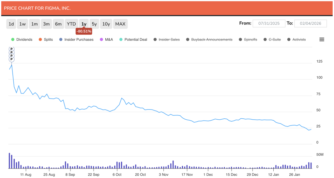334x178 pixels.
Task: Edit the From date field
Action: click(269, 23)
